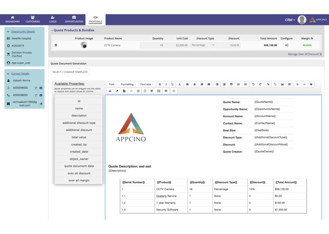Insert a bulleted list
The image size is (329, 234).
click(245, 84)
